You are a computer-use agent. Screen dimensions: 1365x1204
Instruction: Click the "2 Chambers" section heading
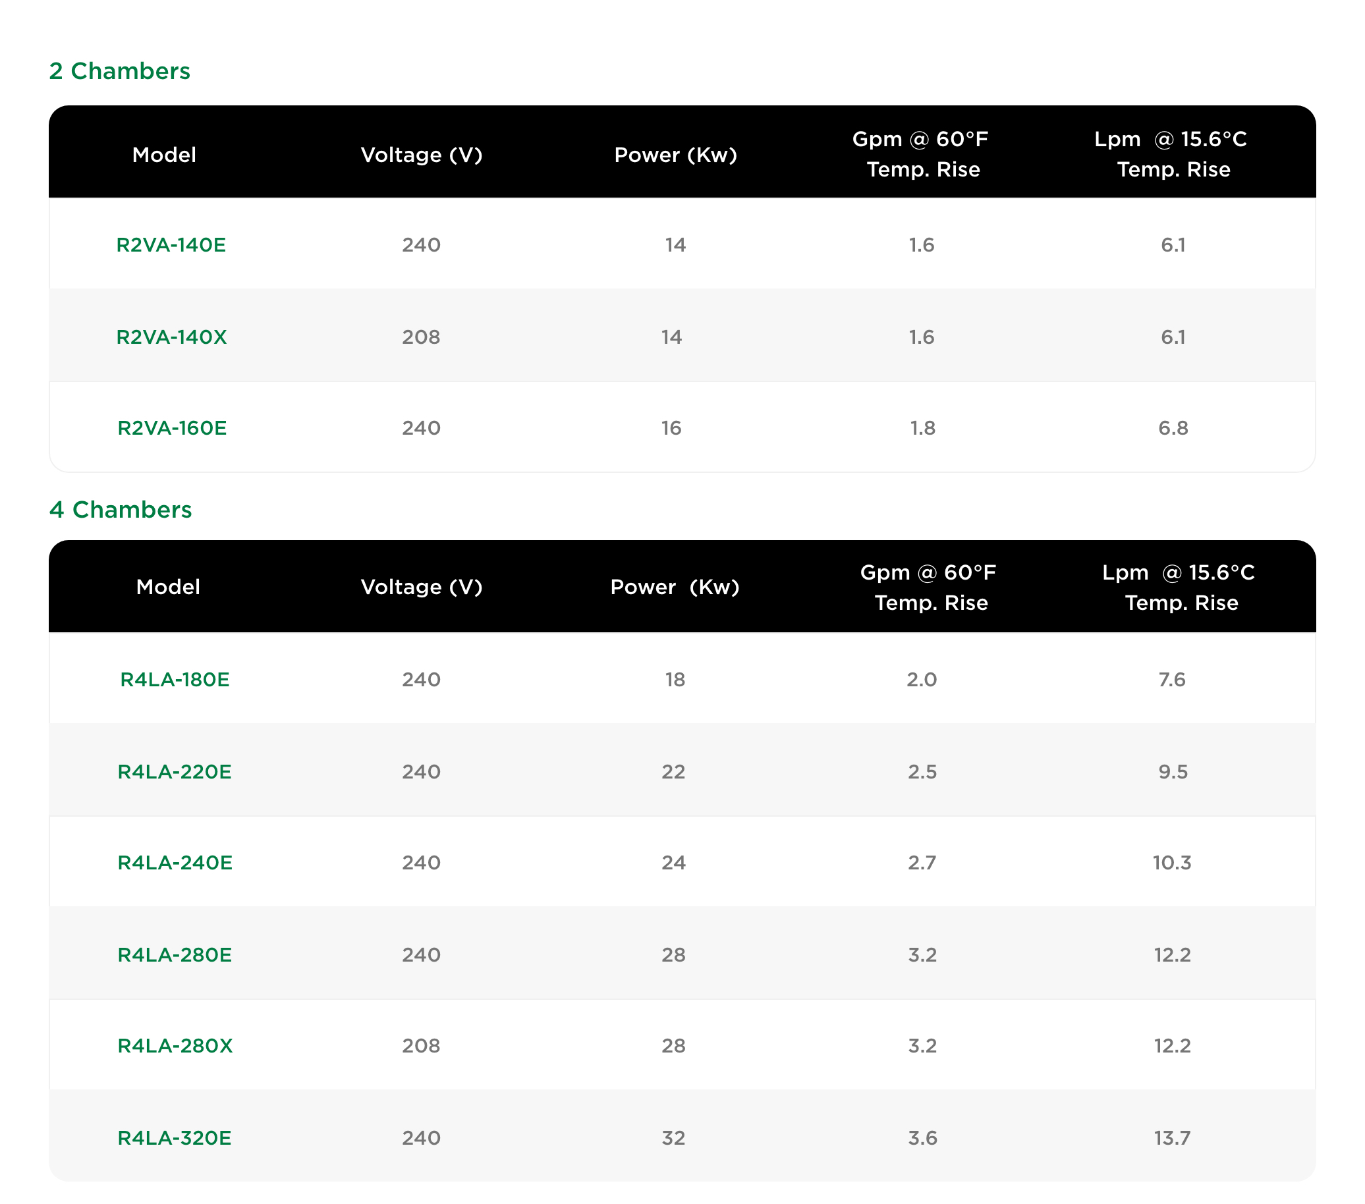click(x=119, y=70)
